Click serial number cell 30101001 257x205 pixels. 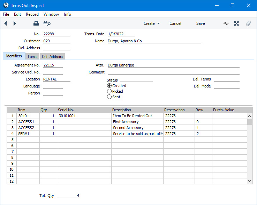84,116
